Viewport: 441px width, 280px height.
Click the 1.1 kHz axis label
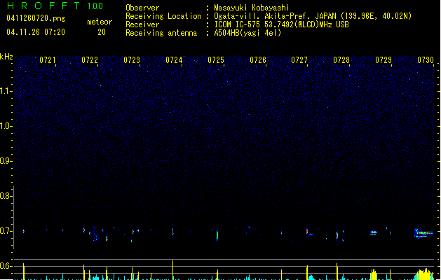6,91
